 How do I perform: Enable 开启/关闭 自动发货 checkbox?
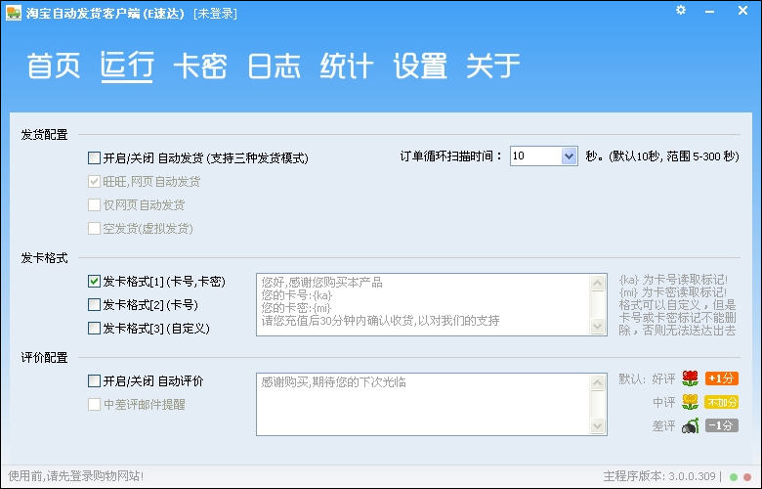[x=94, y=157]
